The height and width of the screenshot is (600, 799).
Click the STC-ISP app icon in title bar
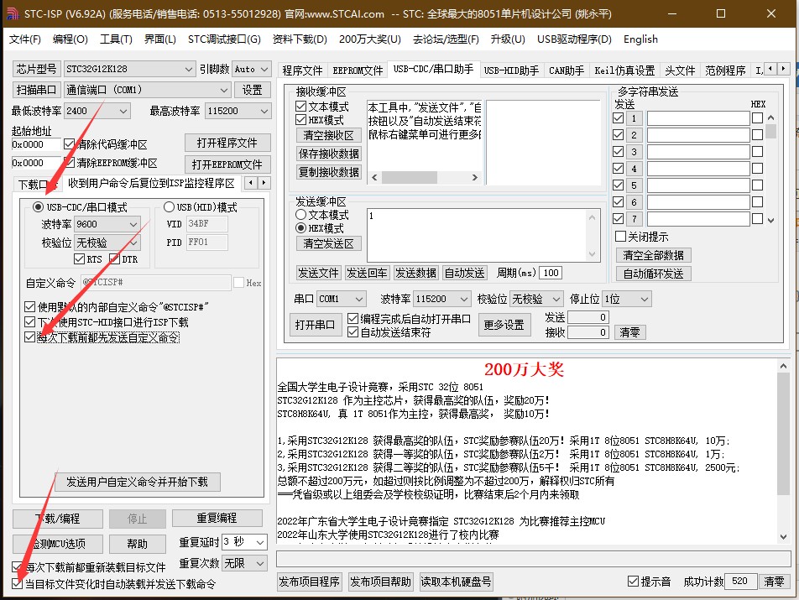point(13,13)
